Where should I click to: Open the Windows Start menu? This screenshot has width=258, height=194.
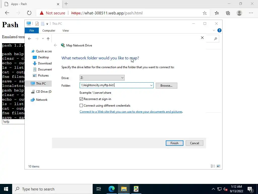(x=6, y=189)
